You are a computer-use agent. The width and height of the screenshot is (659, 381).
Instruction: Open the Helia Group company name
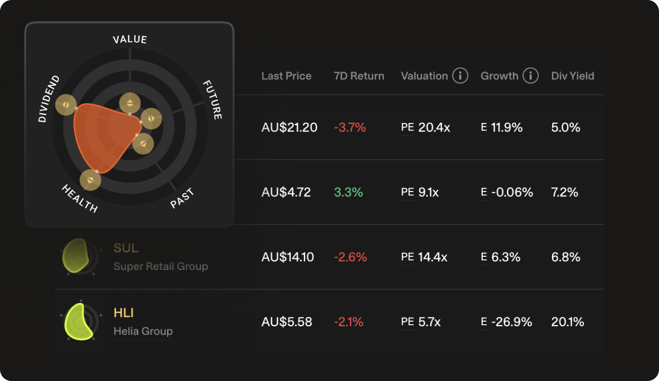pyautogui.click(x=143, y=332)
